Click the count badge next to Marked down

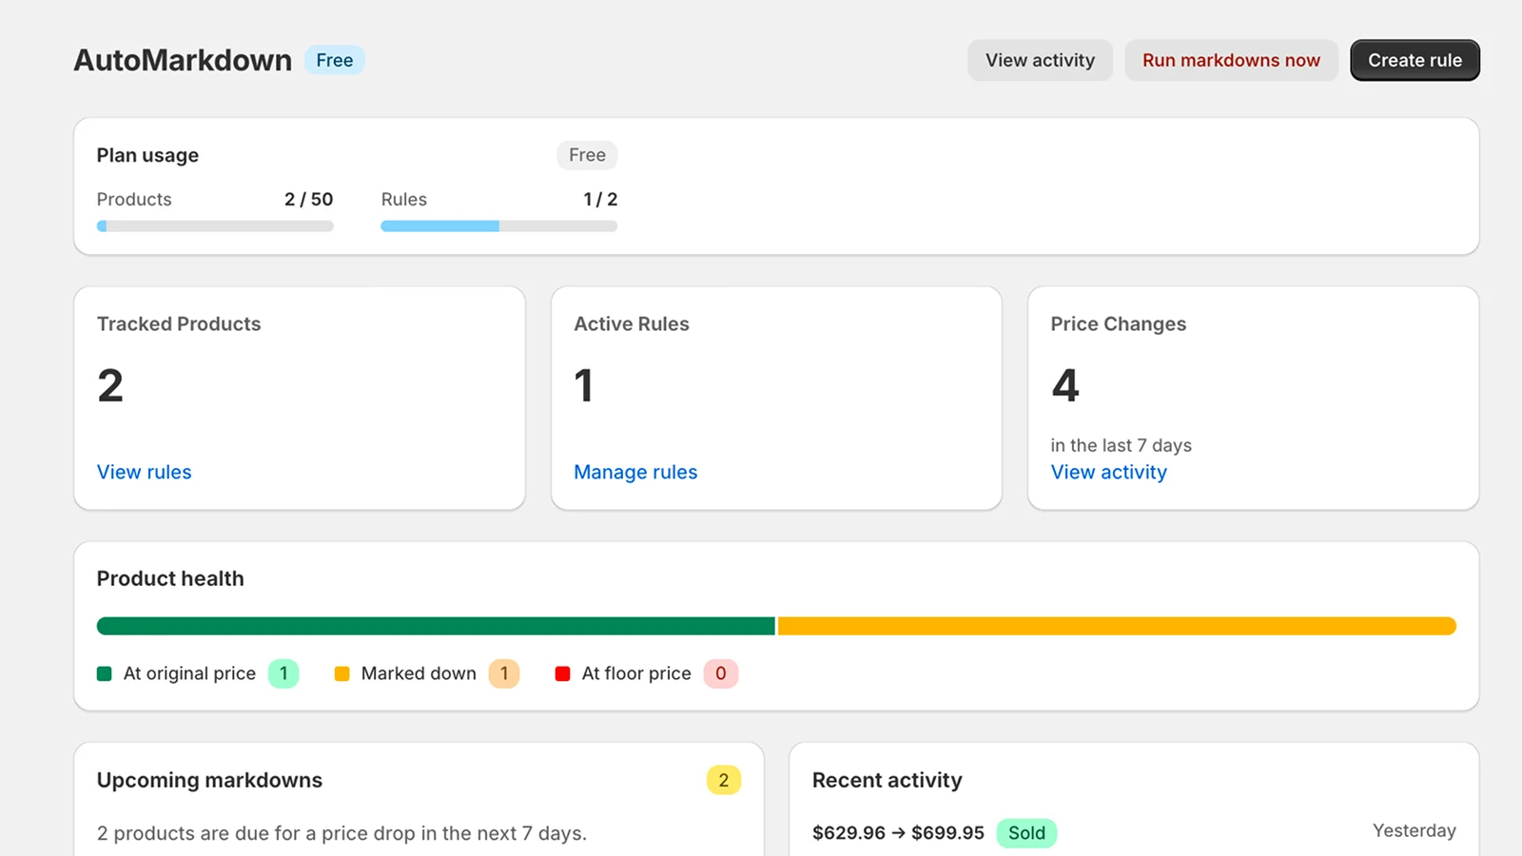tap(504, 673)
